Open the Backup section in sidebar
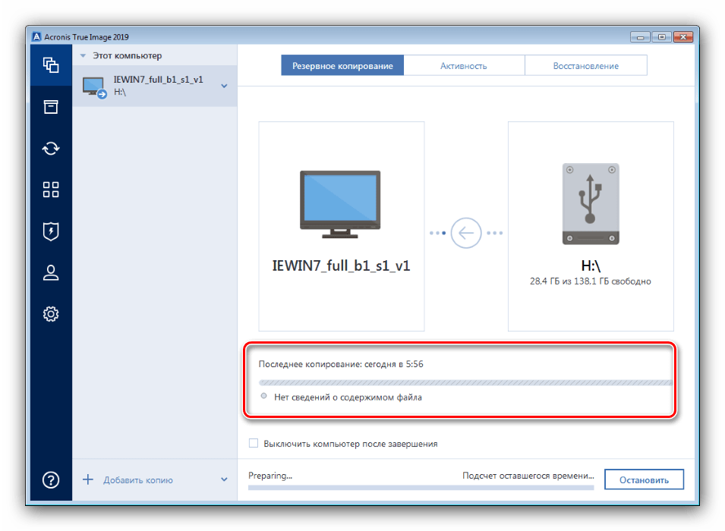The height and width of the screenshot is (531, 725). coord(51,65)
